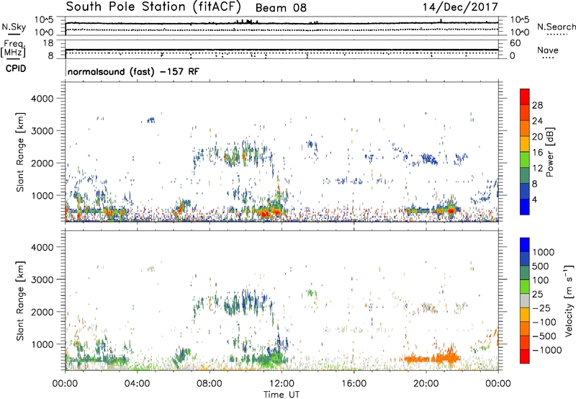Click the red top of the power colorbar

coord(525,97)
